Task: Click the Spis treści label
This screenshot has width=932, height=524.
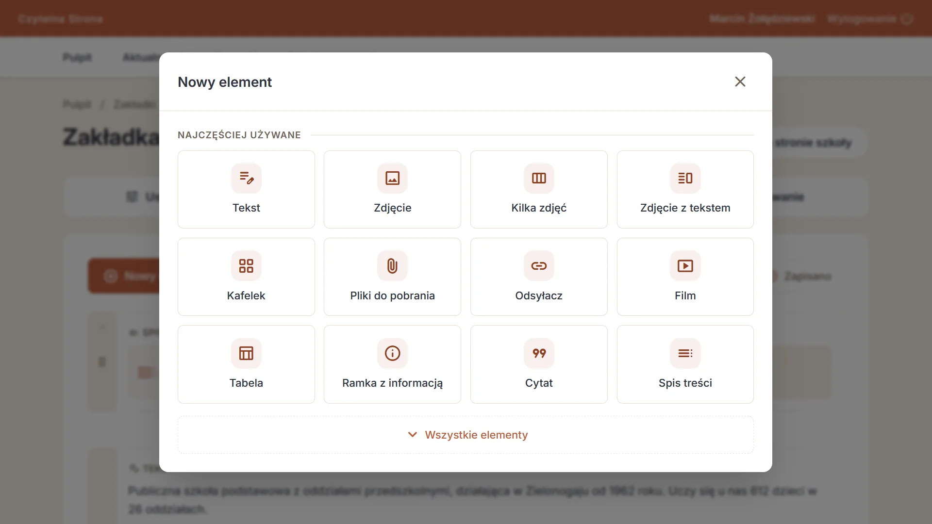Action: point(685,383)
